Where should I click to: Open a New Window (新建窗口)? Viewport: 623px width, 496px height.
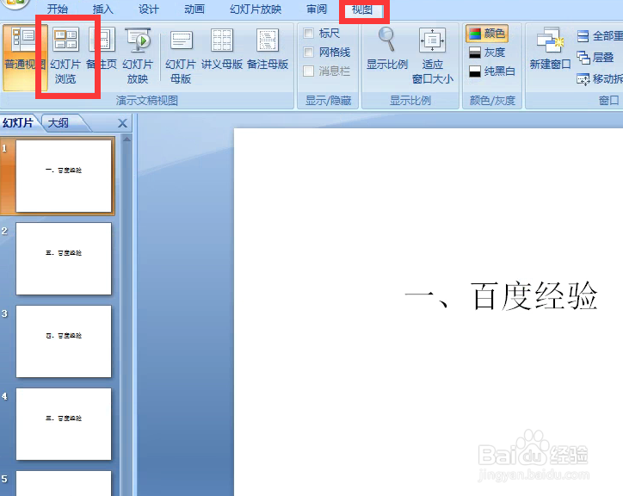pyautogui.click(x=551, y=48)
